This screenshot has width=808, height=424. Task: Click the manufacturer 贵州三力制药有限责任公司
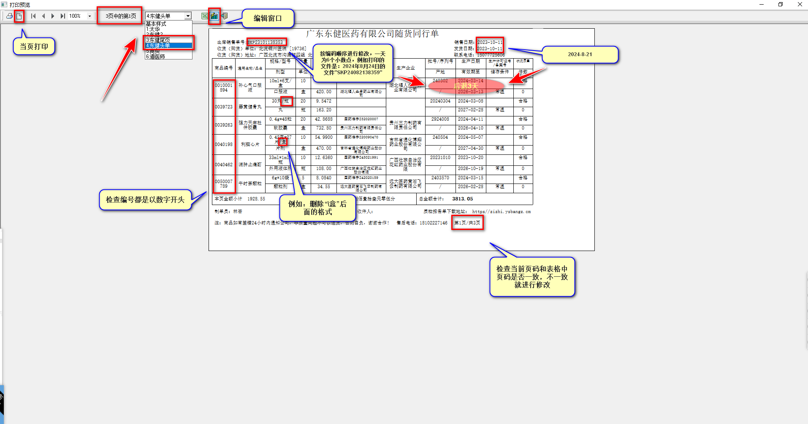(x=405, y=125)
